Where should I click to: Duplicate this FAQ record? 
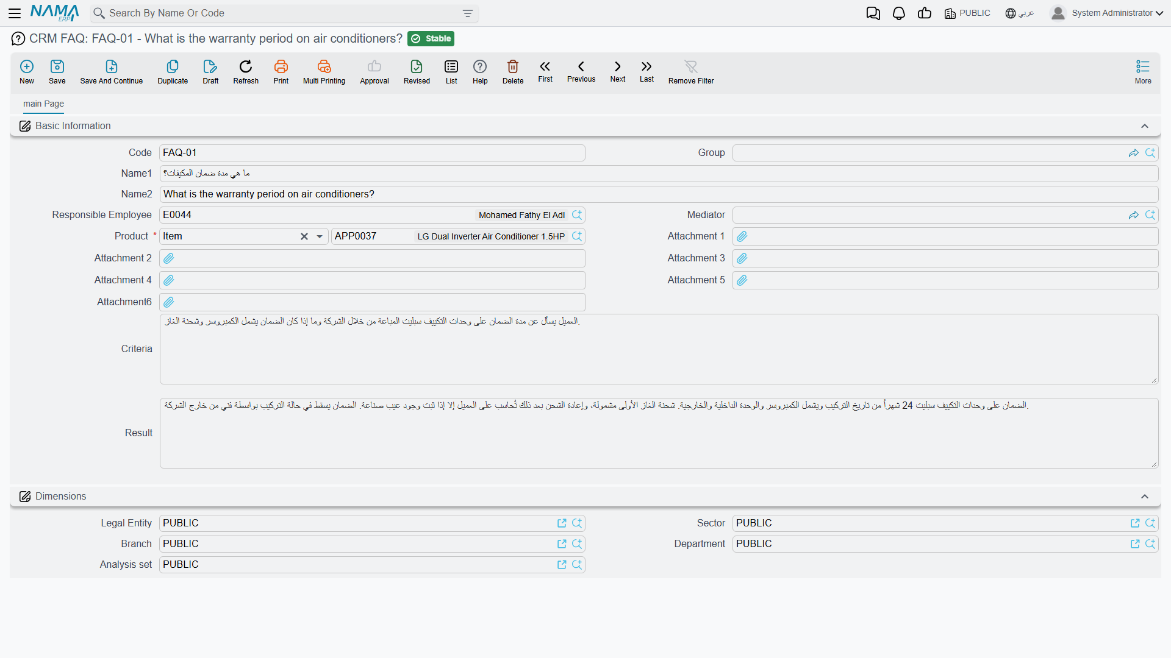(173, 71)
